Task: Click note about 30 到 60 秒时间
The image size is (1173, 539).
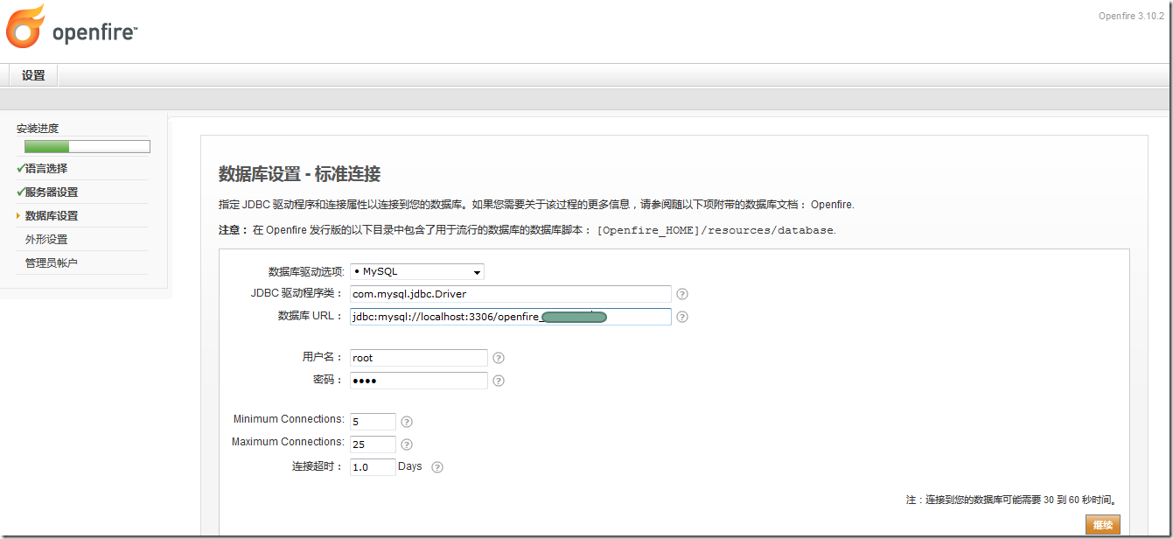Action: [1012, 500]
